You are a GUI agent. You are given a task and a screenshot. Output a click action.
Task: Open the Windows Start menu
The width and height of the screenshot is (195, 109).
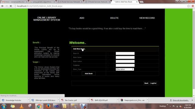tap(4, 106)
